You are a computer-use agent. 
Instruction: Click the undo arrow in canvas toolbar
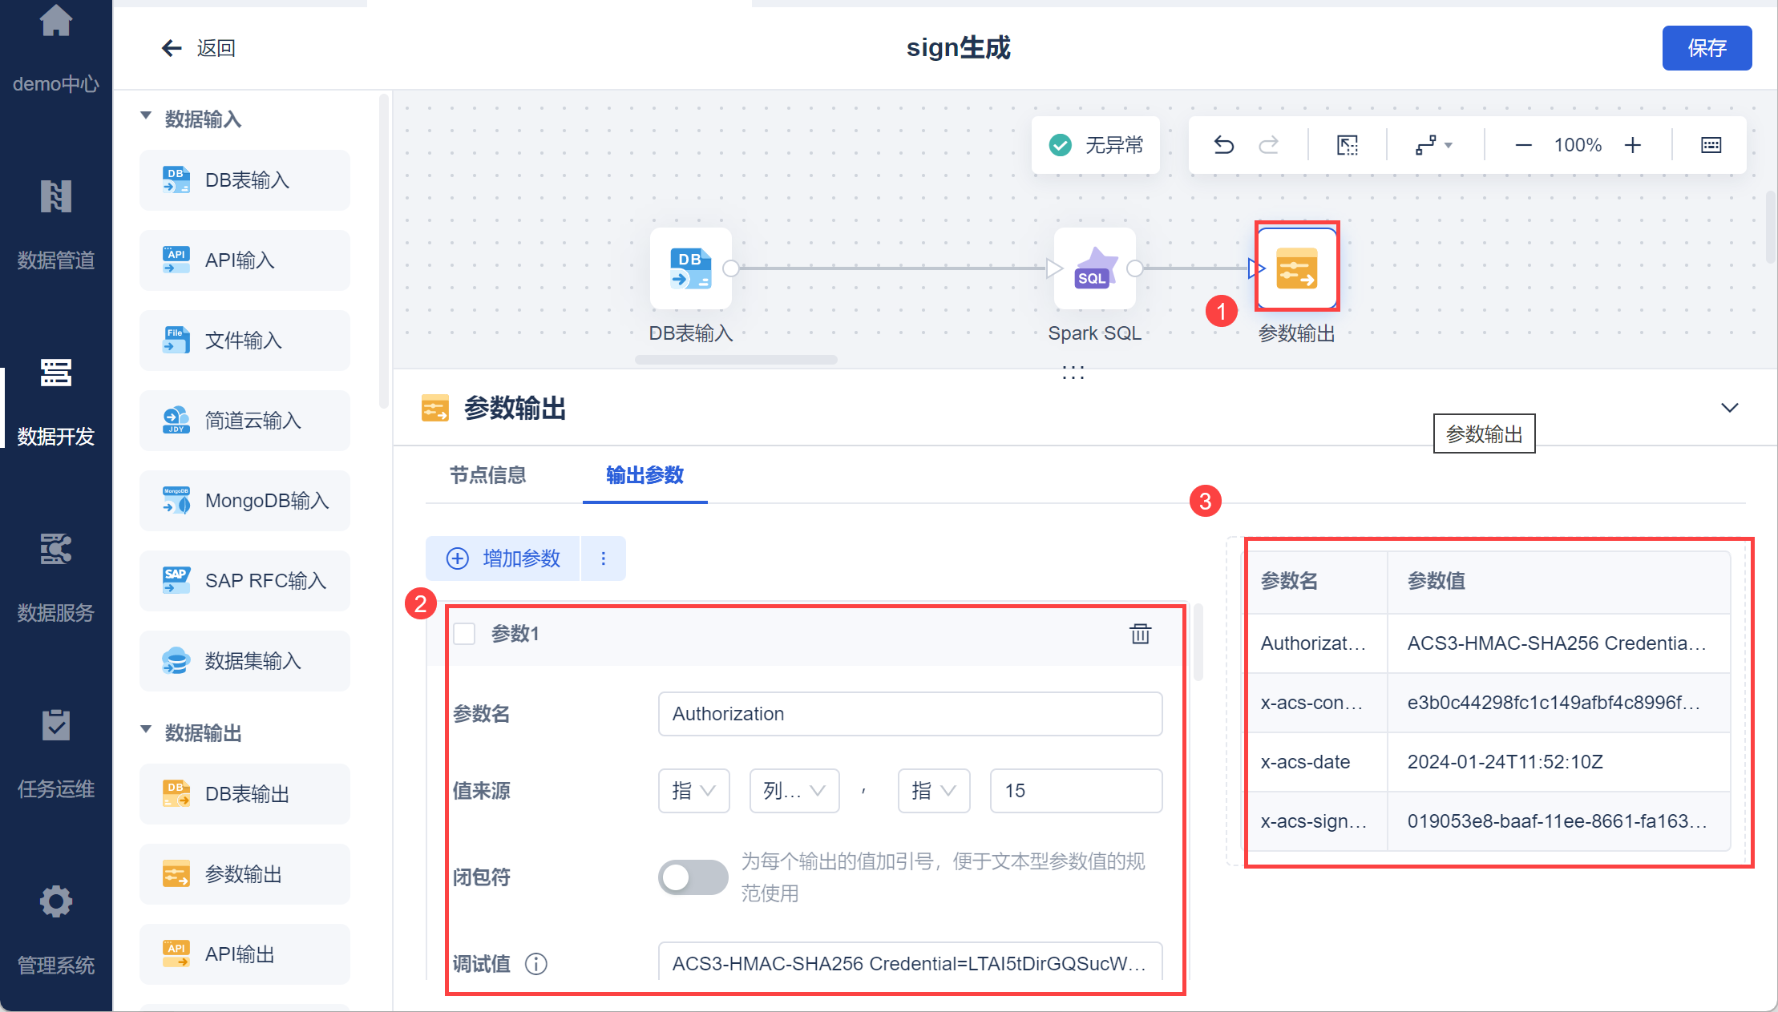click(x=1223, y=145)
